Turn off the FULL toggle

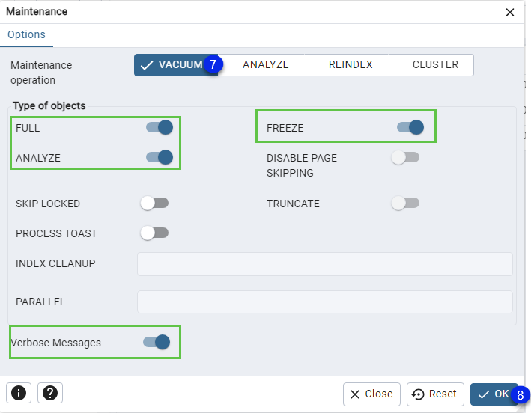[x=160, y=127]
